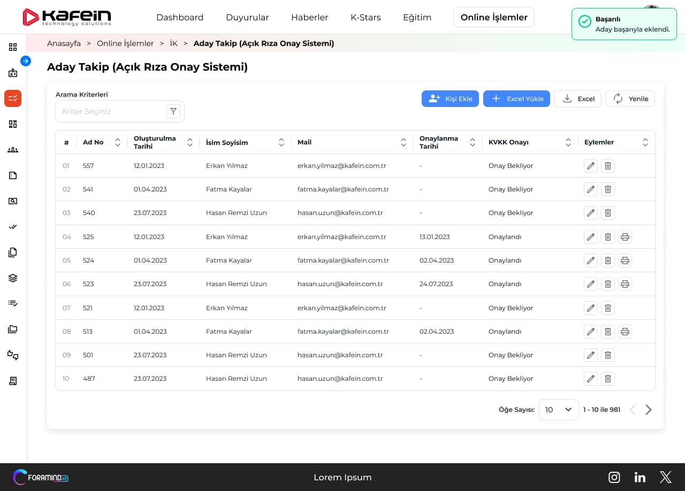
Task: Go to Online İşlemler breadcrumb link
Action: pyautogui.click(x=125, y=43)
